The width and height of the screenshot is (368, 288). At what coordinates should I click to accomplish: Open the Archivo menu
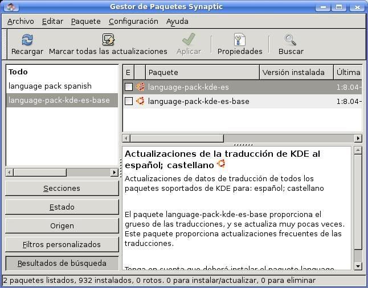[x=21, y=21]
